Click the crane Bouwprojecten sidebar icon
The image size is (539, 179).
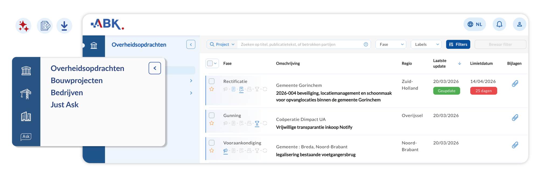click(x=26, y=94)
